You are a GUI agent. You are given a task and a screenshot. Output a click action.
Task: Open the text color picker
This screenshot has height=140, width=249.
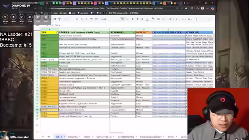[147, 19]
